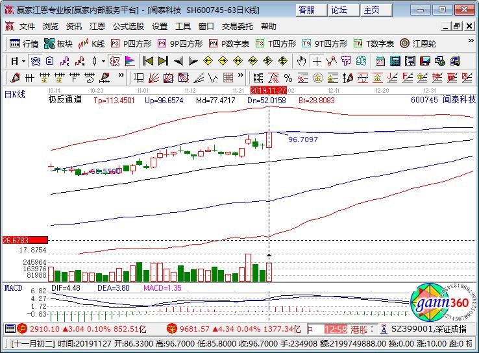This screenshot has height=353, width=479.
Task: Open the 设置 menu
Action: coord(160,27)
